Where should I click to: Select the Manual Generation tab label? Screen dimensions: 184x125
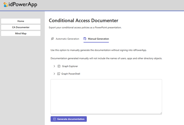(98, 39)
